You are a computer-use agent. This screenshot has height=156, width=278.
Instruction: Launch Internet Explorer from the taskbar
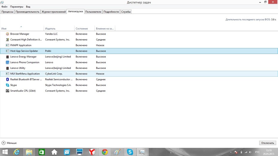tap(16, 152)
